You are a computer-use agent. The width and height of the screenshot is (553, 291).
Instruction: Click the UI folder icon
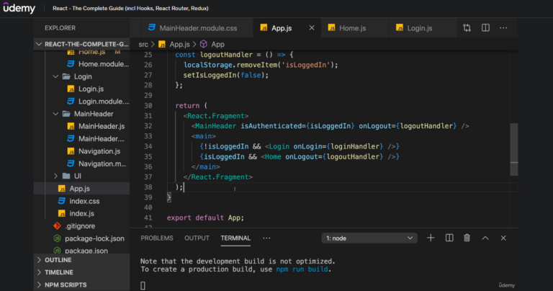(66, 176)
